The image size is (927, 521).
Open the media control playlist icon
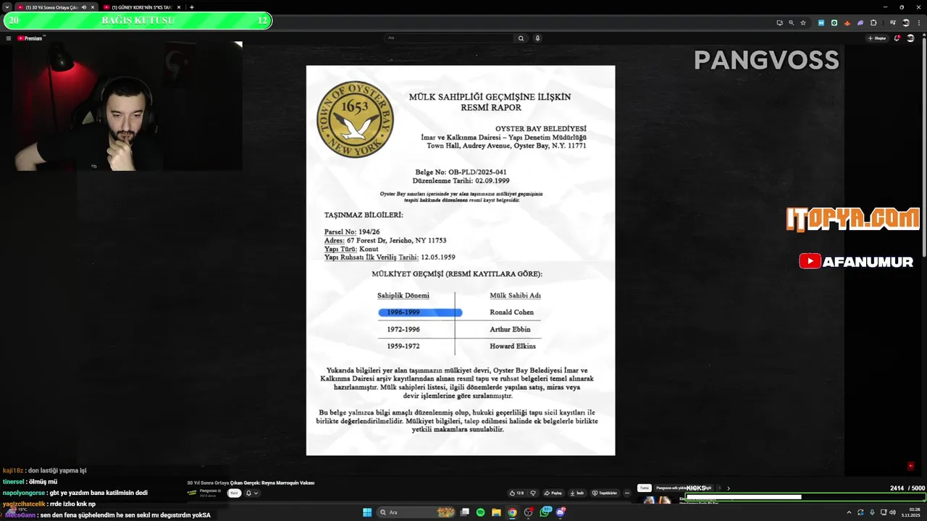tap(892, 22)
